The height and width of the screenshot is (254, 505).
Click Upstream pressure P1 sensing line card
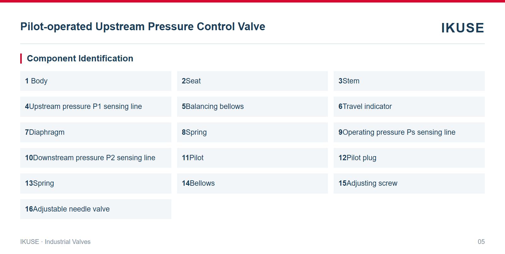[96, 107]
